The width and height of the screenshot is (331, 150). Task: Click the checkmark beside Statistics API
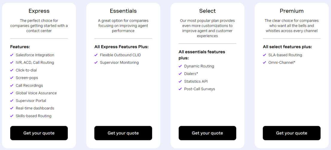[x=180, y=81]
